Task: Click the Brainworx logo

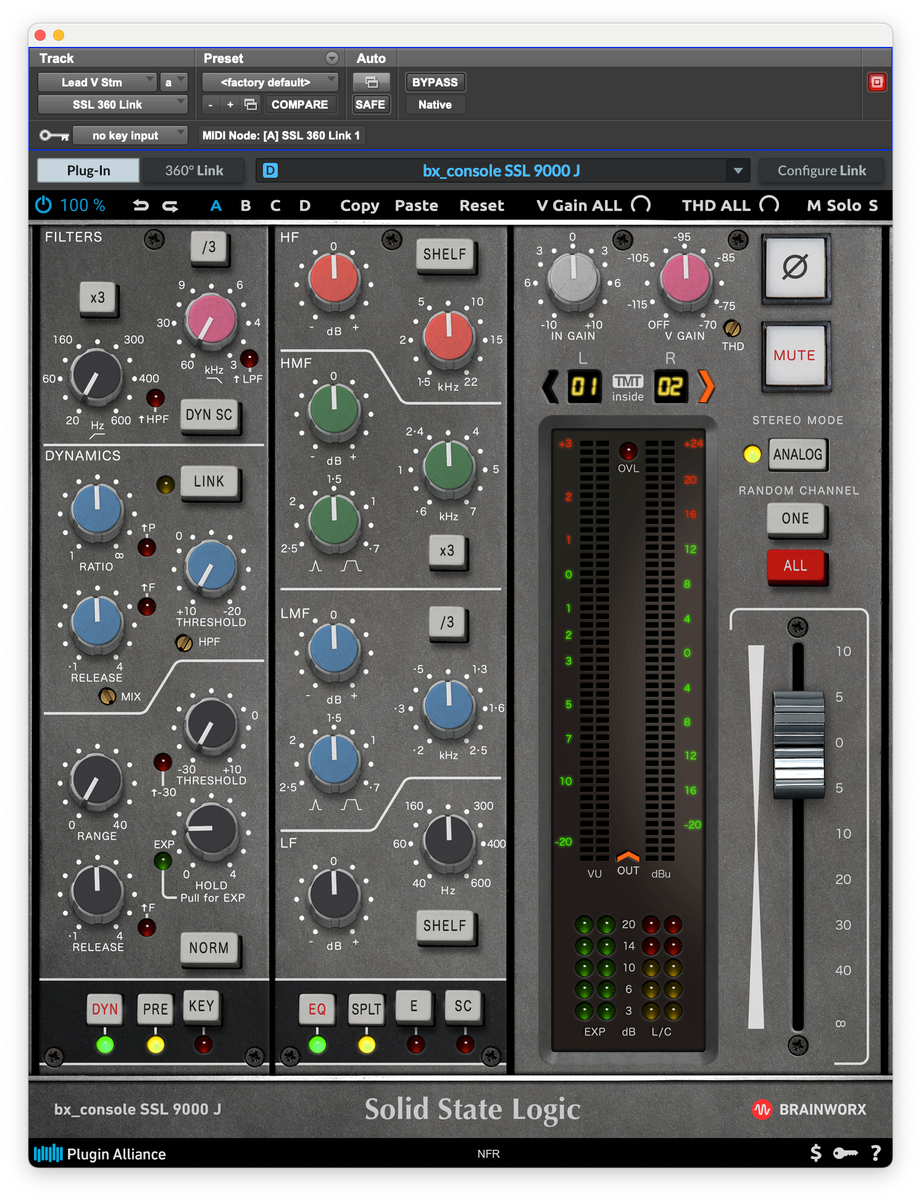Action: pos(809,1110)
